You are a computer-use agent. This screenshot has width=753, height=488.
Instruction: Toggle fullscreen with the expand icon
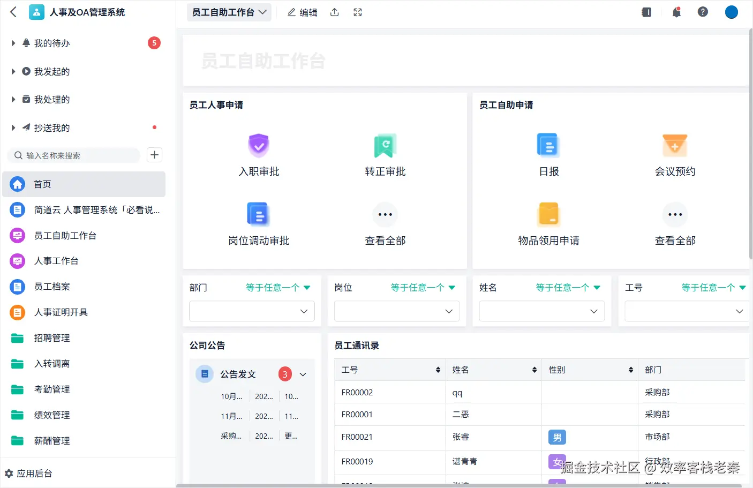(358, 12)
